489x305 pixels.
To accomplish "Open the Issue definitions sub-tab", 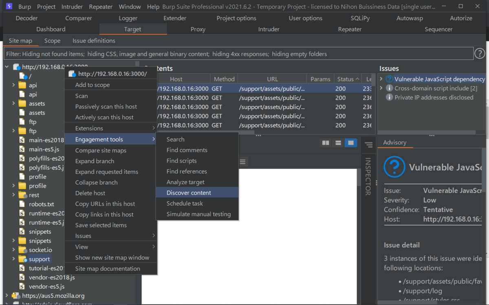I will pos(94,41).
